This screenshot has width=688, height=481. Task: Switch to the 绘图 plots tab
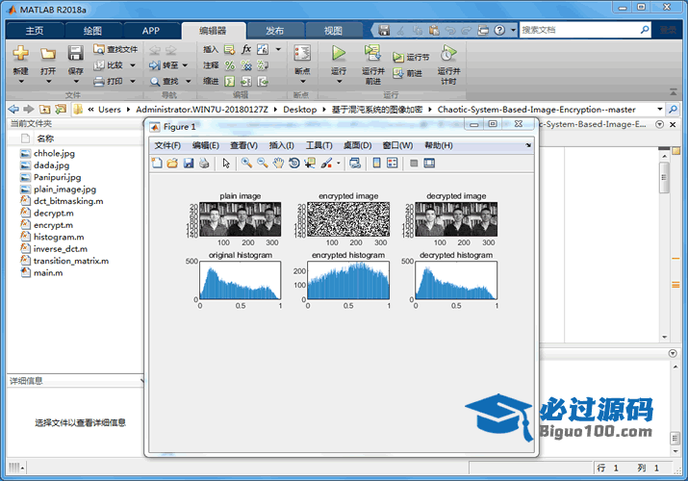click(x=92, y=30)
